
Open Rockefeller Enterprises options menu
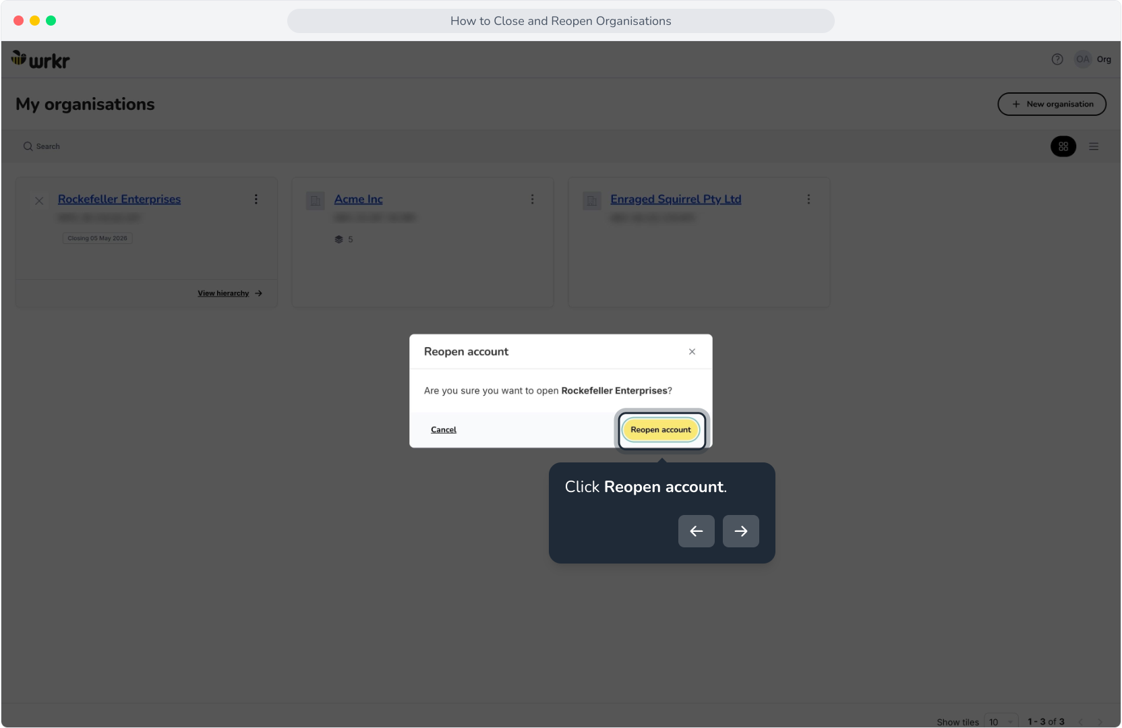pos(256,200)
